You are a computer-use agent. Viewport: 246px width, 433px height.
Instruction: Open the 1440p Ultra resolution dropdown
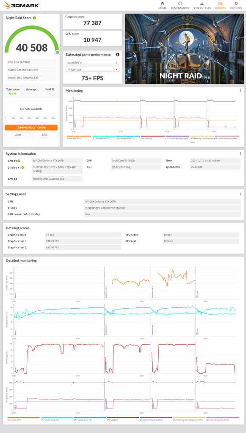tap(92, 70)
